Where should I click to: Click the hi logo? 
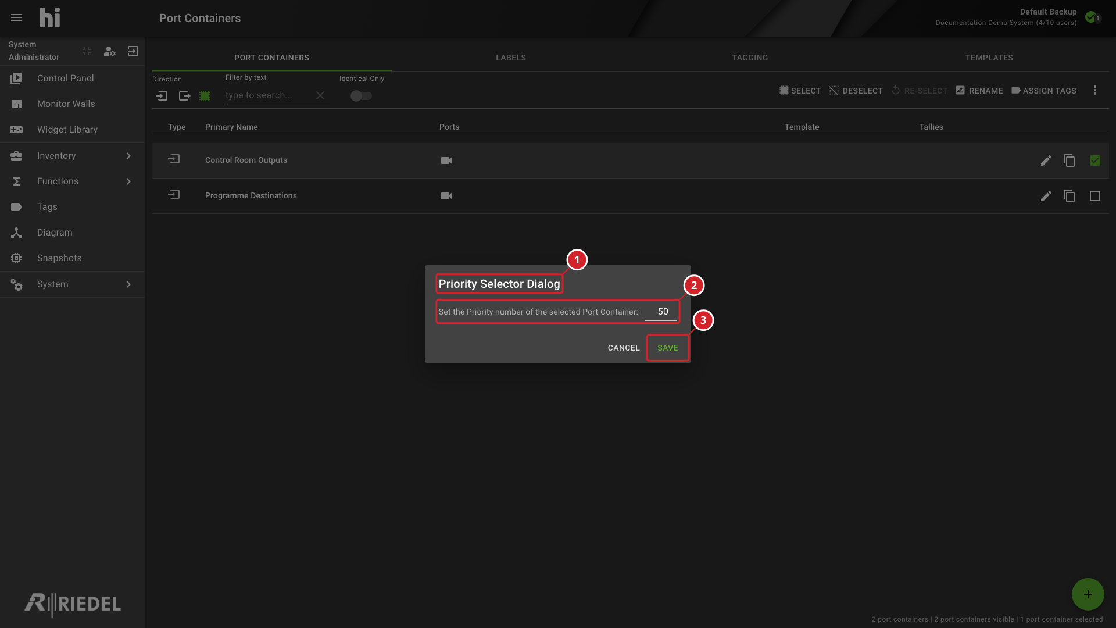(50, 17)
